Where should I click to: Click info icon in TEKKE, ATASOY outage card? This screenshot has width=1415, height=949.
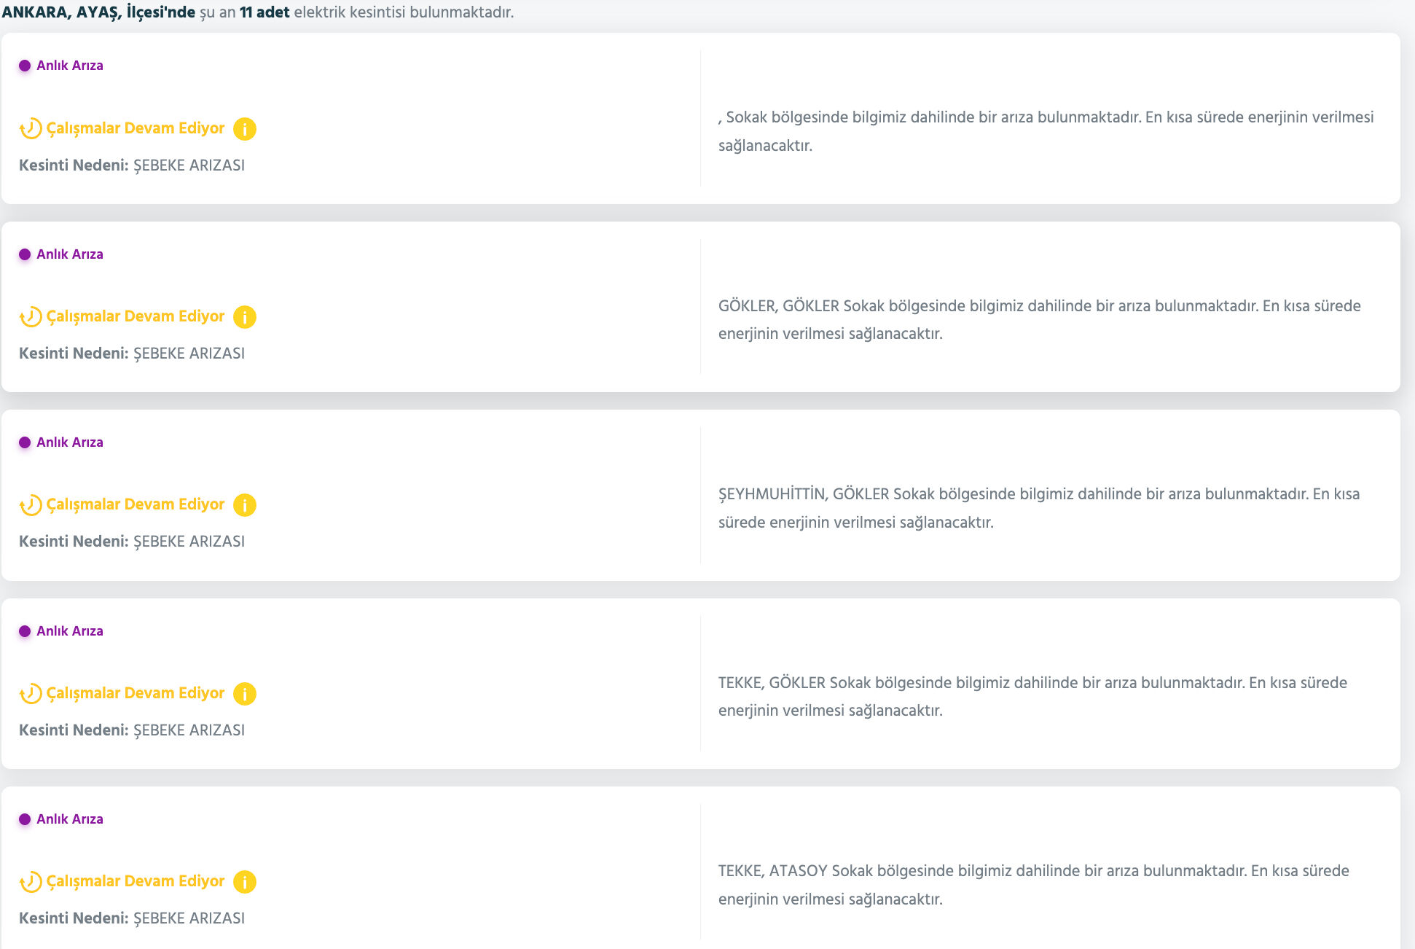[x=245, y=882]
